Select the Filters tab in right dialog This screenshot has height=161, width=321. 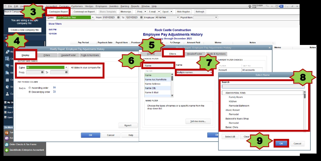[x=173, y=54]
